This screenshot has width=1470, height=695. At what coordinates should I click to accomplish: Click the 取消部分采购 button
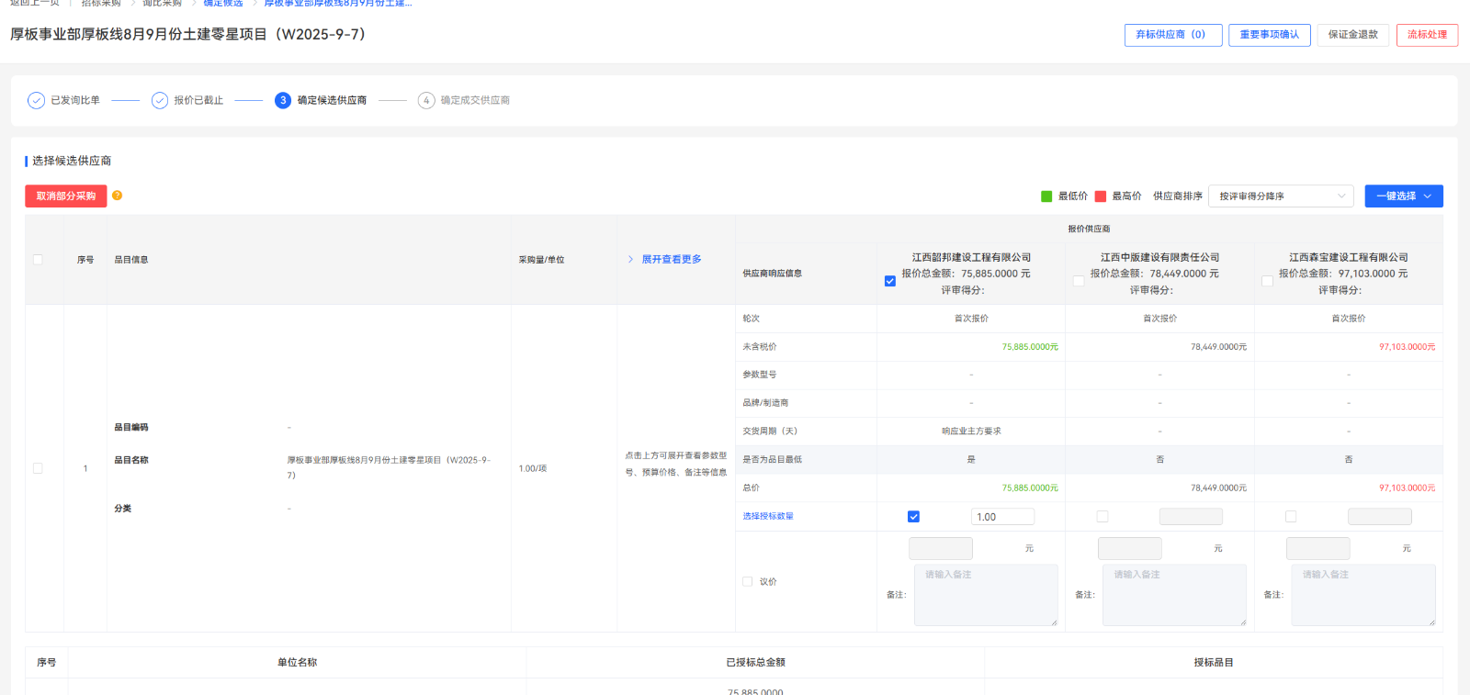[x=66, y=196]
